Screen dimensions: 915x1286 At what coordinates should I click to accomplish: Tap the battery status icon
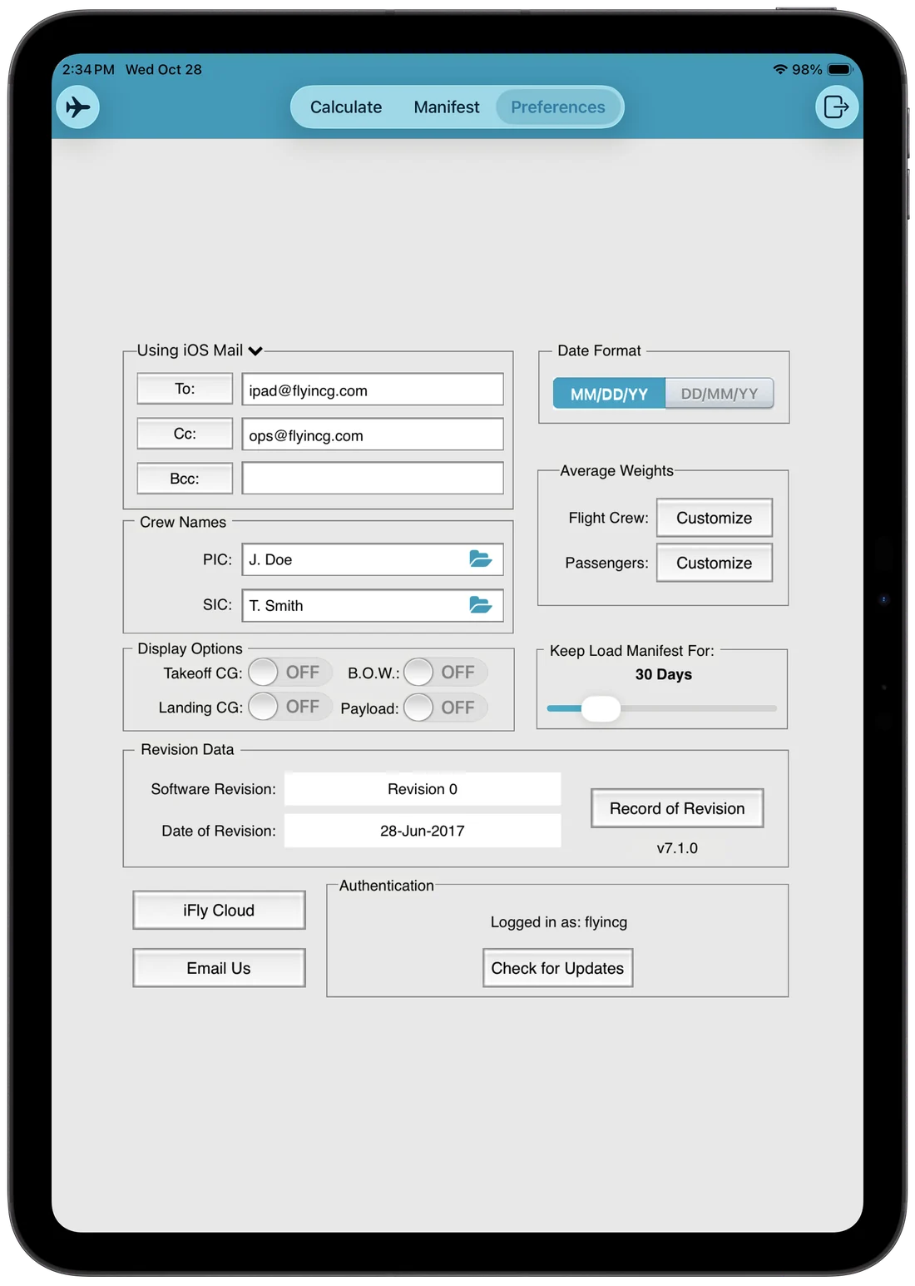click(x=840, y=69)
